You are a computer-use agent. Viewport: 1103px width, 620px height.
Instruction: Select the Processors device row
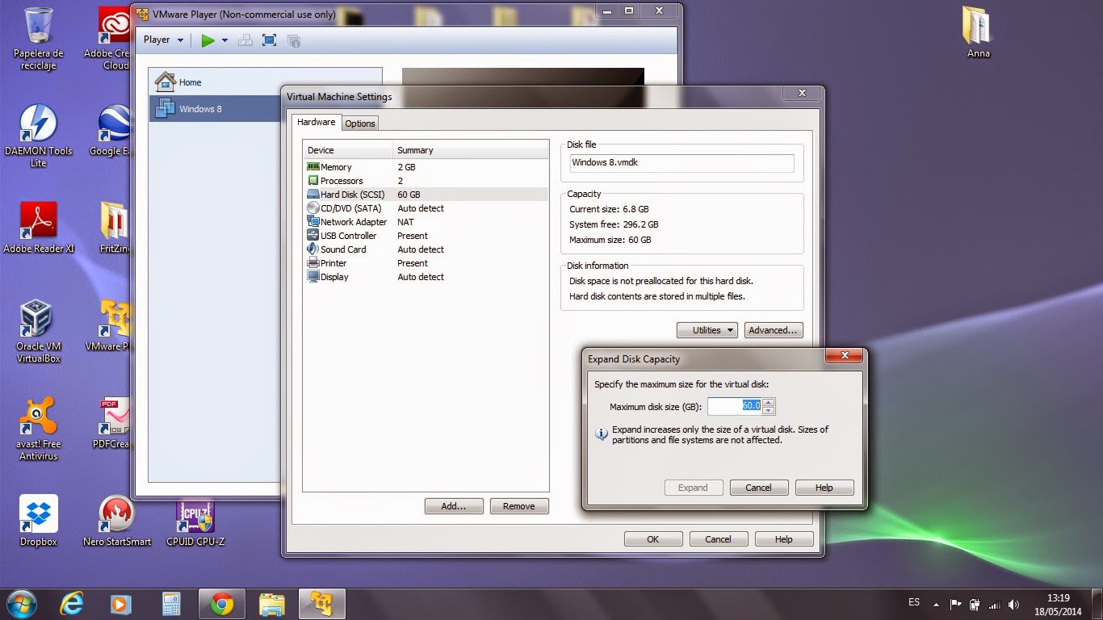tap(426, 181)
